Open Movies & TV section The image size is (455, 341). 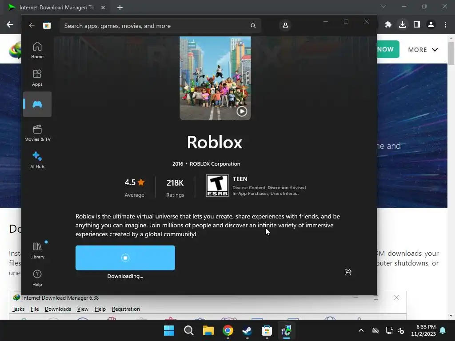tap(37, 133)
